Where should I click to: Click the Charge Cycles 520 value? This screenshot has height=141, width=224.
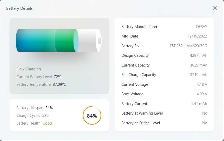(45, 116)
